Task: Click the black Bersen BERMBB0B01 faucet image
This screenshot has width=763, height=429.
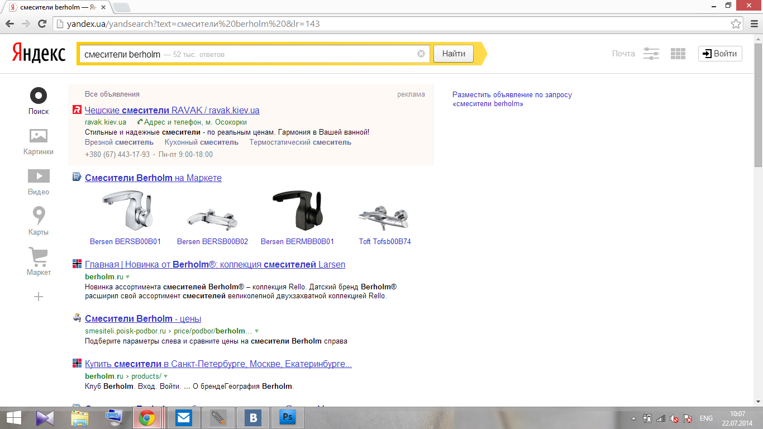Action: point(298,210)
